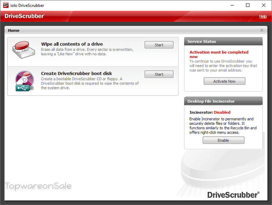Click the Desktop File Incinerator panel header
The width and height of the screenshot is (272, 205).
(x=223, y=101)
